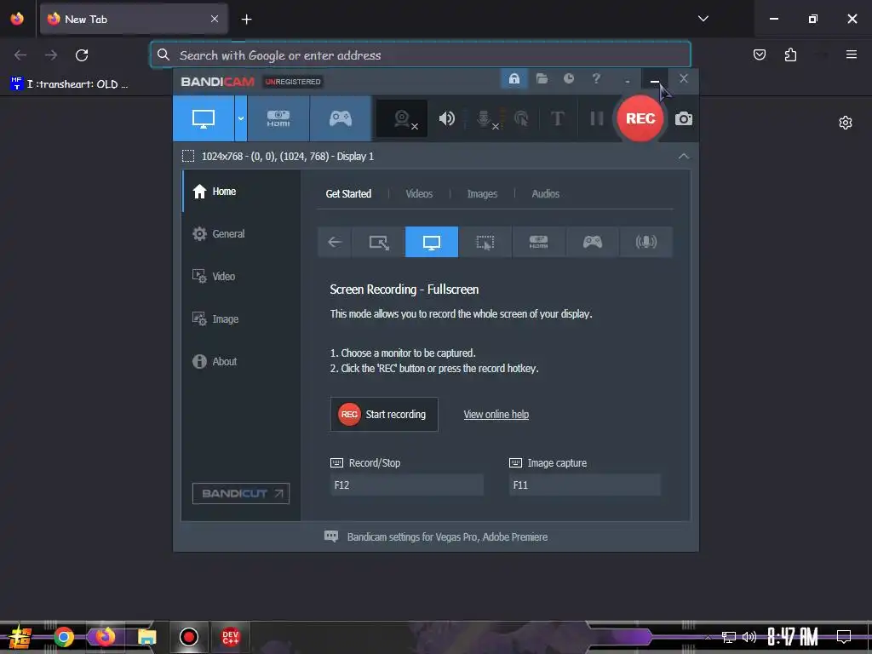Open Chrome from the taskbar

click(63, 637)
